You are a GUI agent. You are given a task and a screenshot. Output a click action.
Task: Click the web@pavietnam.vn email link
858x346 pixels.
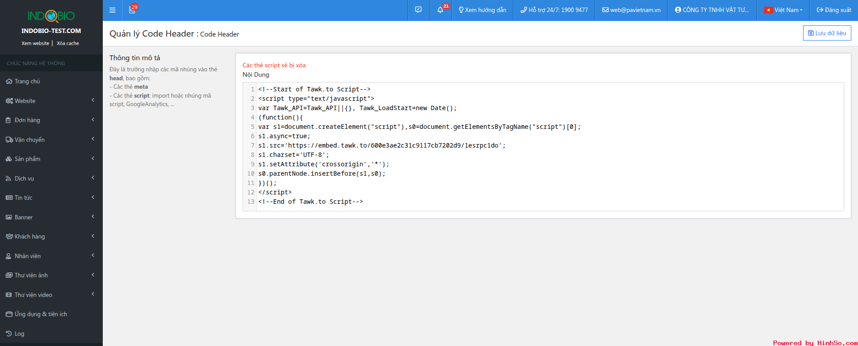point(631,10)
